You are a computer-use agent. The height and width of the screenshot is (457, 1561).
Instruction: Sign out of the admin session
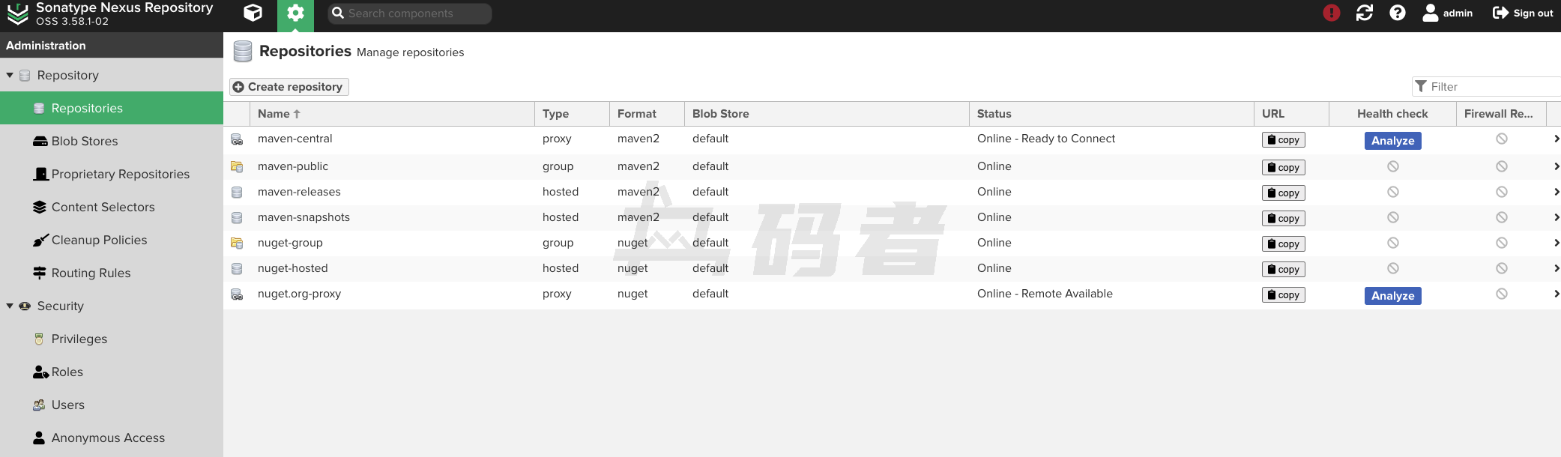1522,13
